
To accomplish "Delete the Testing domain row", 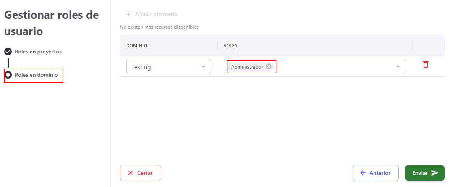I will tap(426, 64).
